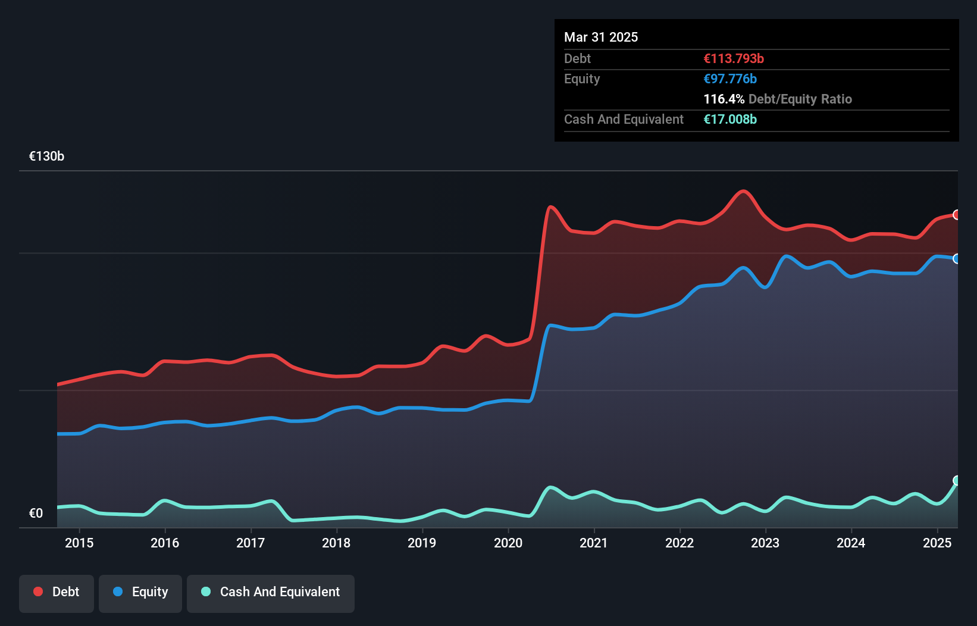
Task: Click the 116.4% Debt/Equity Ratio text
Action: [x=778, y=99]
